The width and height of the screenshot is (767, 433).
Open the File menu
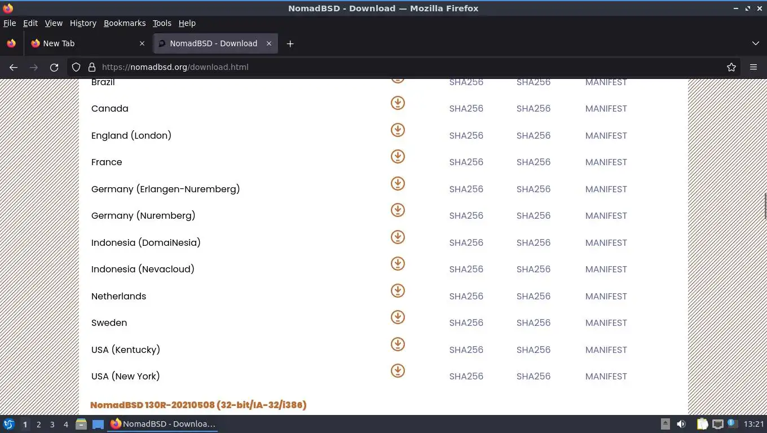10,23
